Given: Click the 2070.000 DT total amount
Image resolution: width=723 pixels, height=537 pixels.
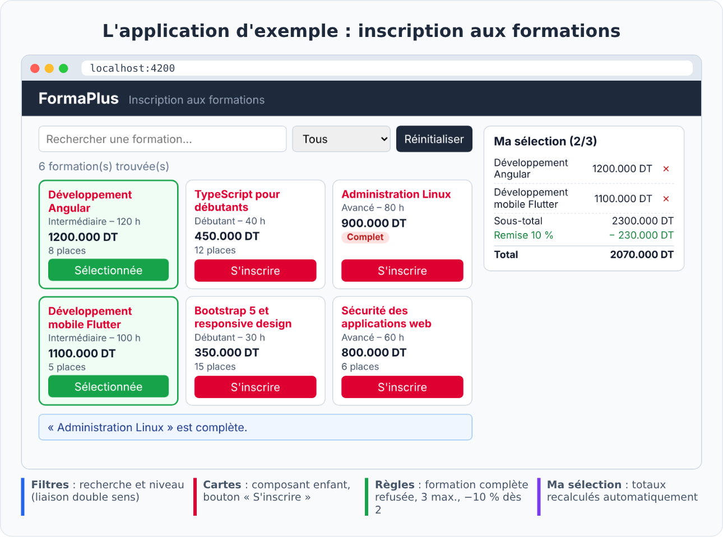Looking at the screenshot, I should click(x=642, y=255).
